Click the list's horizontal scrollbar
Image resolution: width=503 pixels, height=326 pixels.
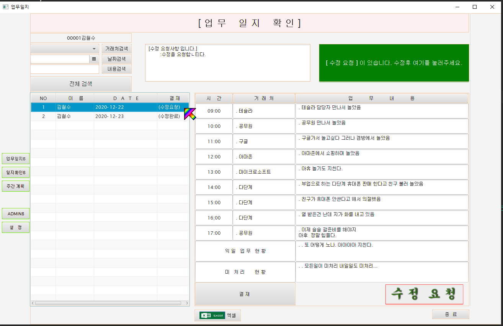[x=108, y=303]
